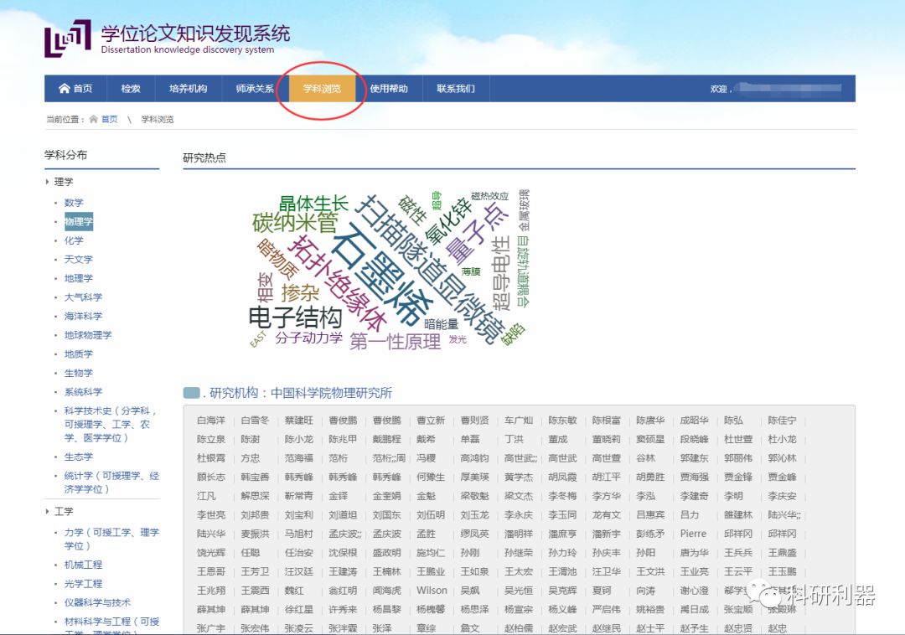Open the 检索 menu item
905x635 pixels.
[x=131, y=89]
